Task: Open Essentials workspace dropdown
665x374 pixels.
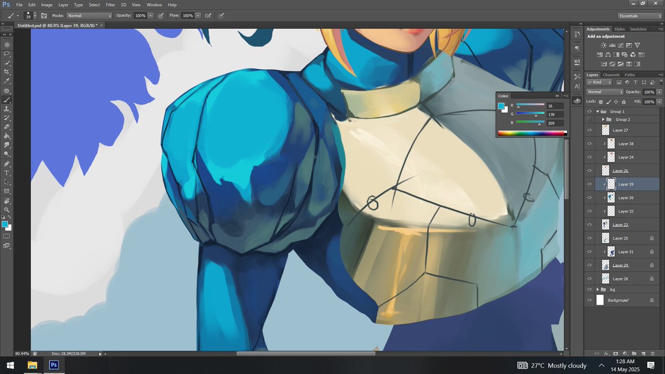Action: (640, 16)
